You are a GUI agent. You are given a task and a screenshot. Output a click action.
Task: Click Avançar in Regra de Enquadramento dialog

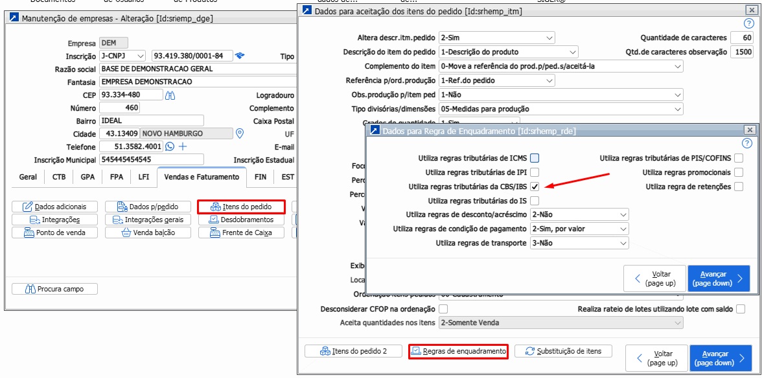tap(719, 278)
